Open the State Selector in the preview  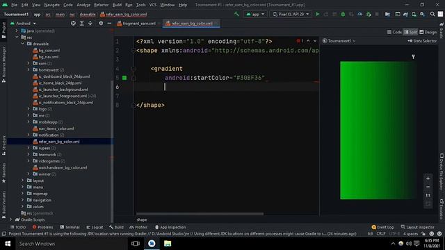[422, 41]
